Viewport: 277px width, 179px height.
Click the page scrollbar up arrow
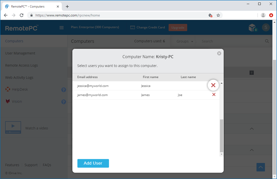pos(274,22)
